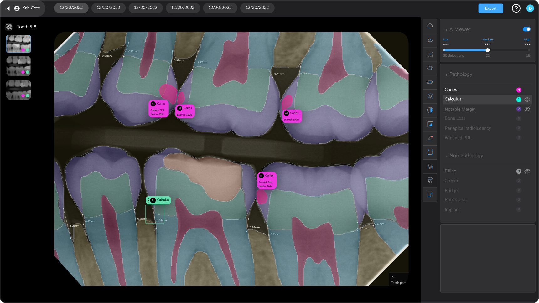Collapse the Pathology section
Image resolution: width=539 pixels, height=303 pixels.
pyautogui.click(x=447, y=74)
